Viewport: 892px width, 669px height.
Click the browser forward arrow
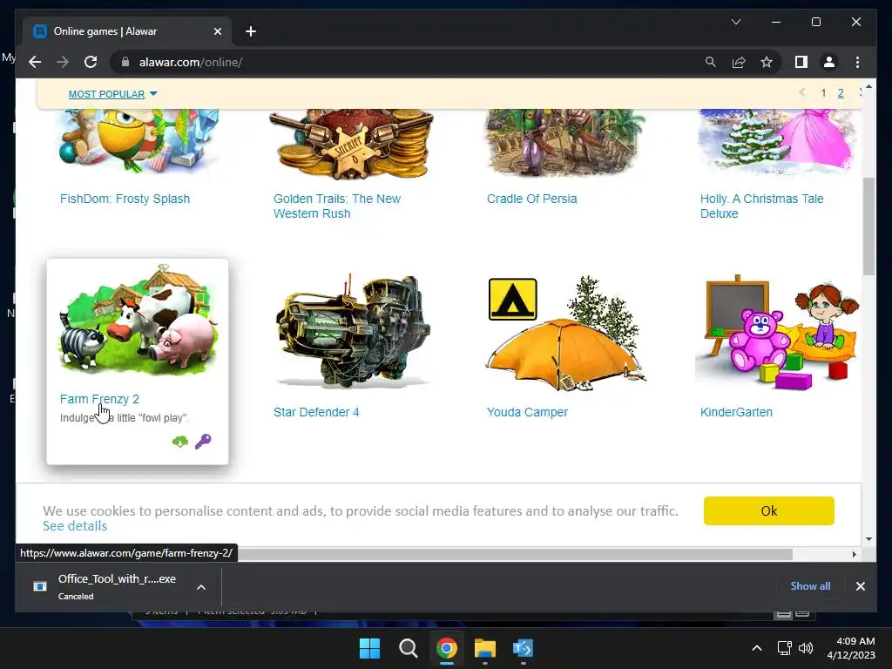63,62
